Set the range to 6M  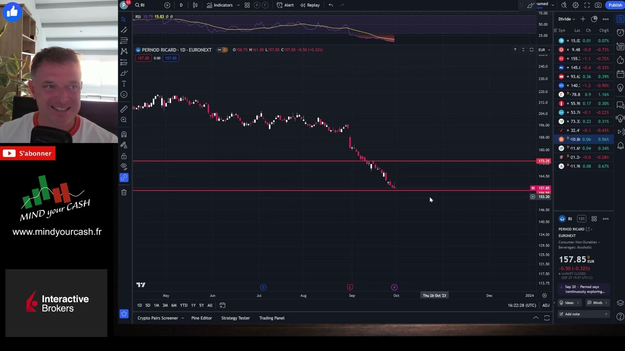pos(174,305)
